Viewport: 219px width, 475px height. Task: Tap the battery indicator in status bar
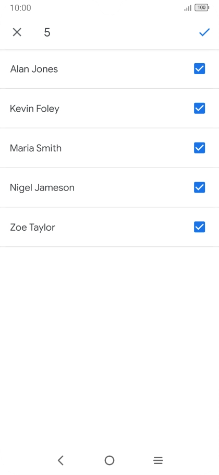(202, 8)
